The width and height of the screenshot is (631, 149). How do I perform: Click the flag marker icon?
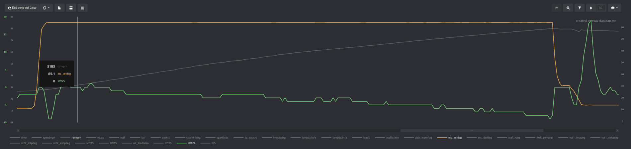[x=557, y=8]
